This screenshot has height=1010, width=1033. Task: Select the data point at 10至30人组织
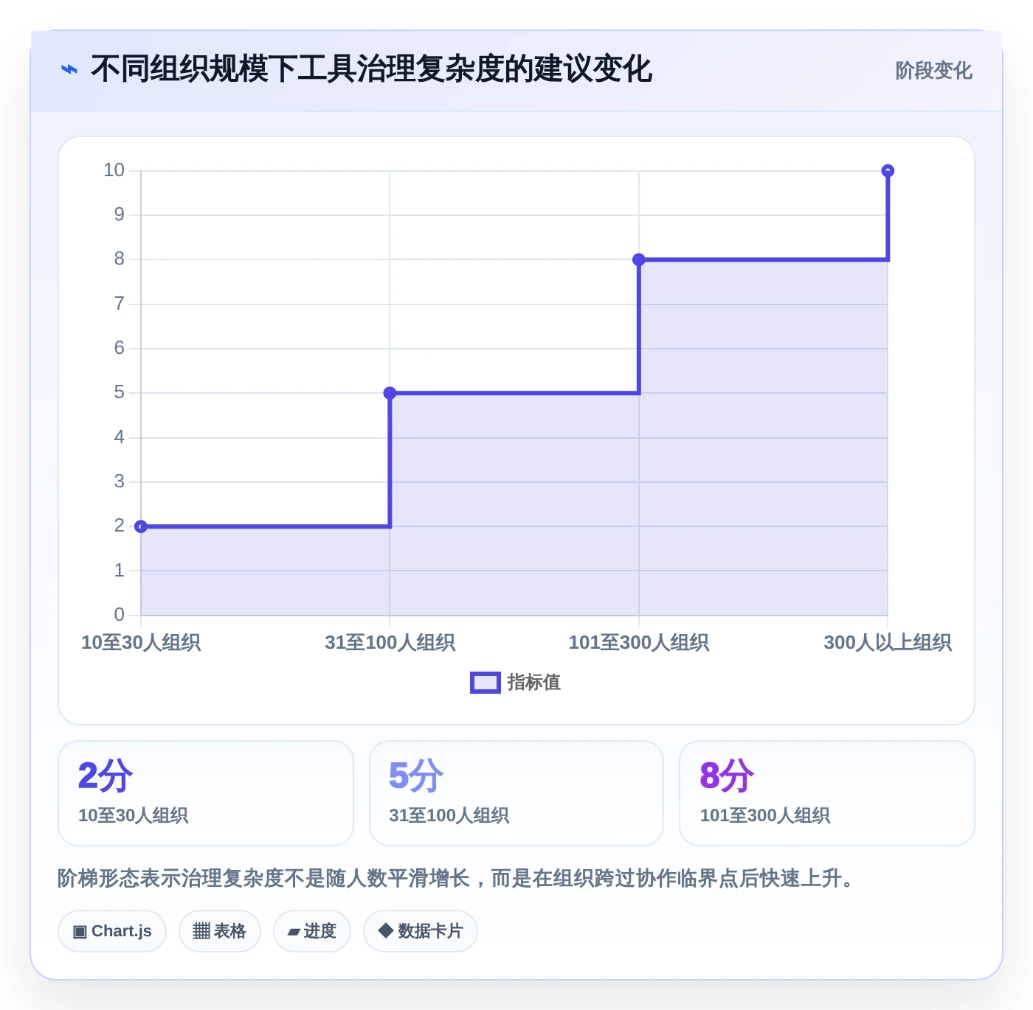(141, 526)
